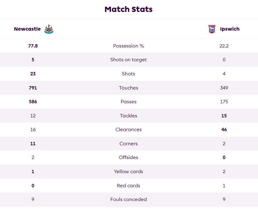Click the Newcastle United crest icon
This screenshot has width=258, height=213.
point(49,29)
